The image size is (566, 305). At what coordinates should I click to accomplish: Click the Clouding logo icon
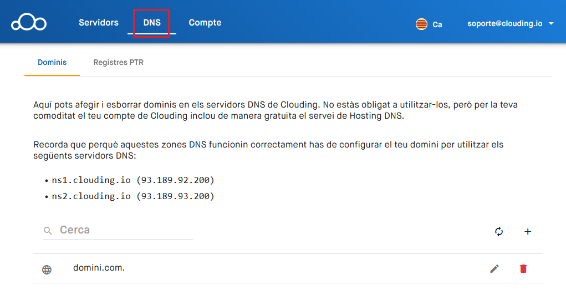tap(29, 22)
